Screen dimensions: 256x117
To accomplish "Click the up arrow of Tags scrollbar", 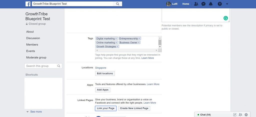I will (160, 38).
